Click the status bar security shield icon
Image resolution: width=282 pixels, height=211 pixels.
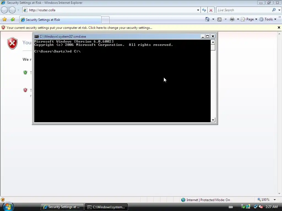pos(3,200)
